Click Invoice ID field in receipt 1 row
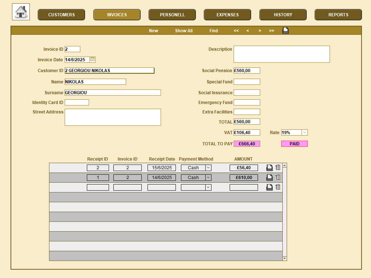Viewport: 371px width, 278px height. click(x=128, y=178)
